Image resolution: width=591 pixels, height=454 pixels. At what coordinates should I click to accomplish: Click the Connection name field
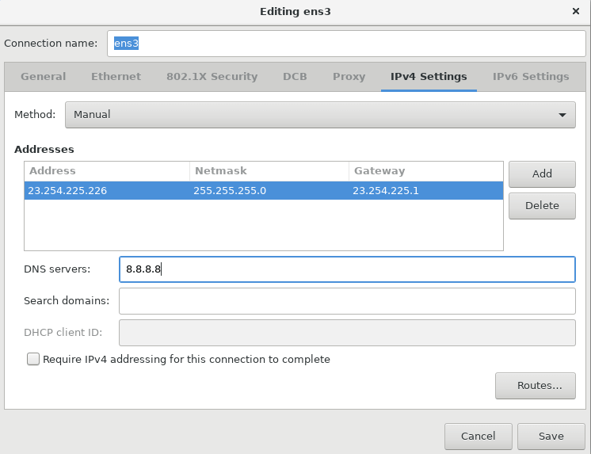341,44
